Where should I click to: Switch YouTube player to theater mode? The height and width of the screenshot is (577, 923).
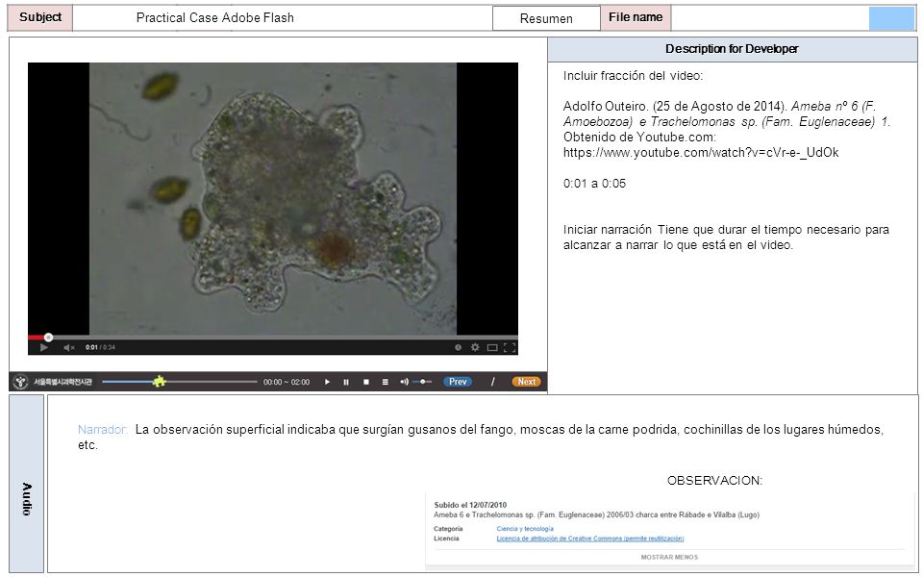point(492,347)
